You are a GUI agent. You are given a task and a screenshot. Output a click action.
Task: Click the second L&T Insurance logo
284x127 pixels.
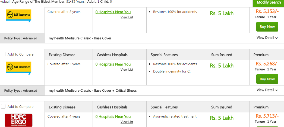point(18,68)
